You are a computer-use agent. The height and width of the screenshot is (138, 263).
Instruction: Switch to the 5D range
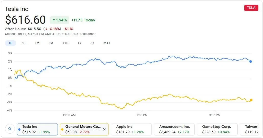24,43
